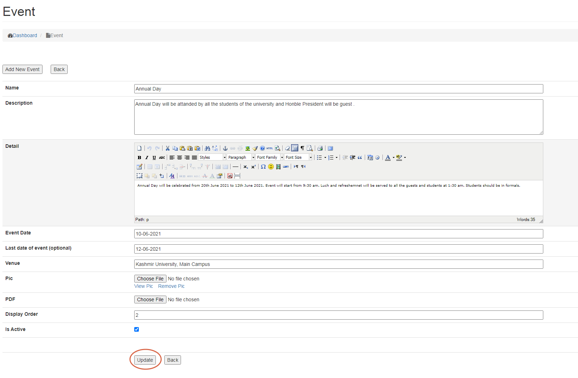578x378 pixels.
Task: Open the Styles dropdown
Action: (x=212, y=158)
